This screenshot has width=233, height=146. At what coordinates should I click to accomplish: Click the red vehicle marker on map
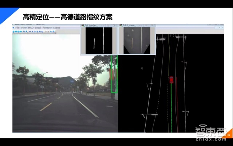coord(171,80)
